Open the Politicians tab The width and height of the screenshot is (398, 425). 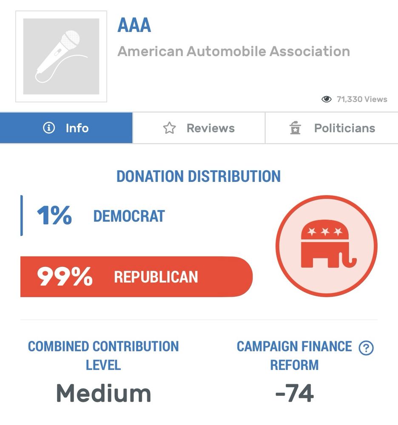click(332, 128)
